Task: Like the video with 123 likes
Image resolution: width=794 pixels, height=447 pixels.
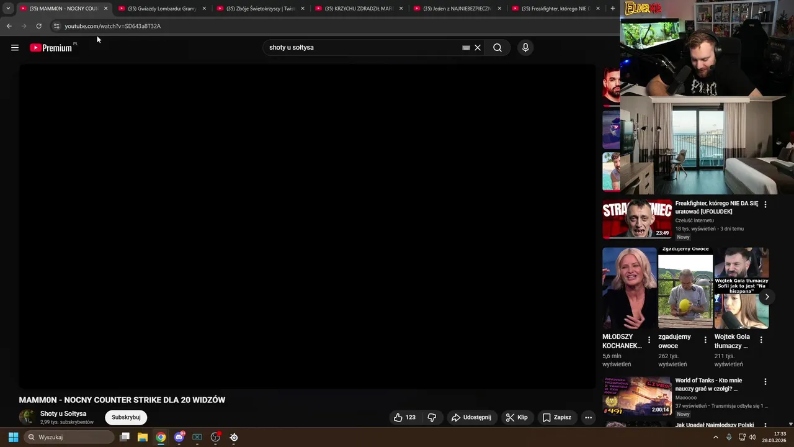Action: tap(404, 417)
